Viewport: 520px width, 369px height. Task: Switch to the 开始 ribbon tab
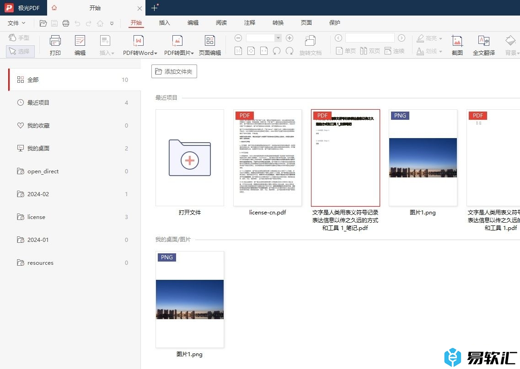tap(136, 23)
